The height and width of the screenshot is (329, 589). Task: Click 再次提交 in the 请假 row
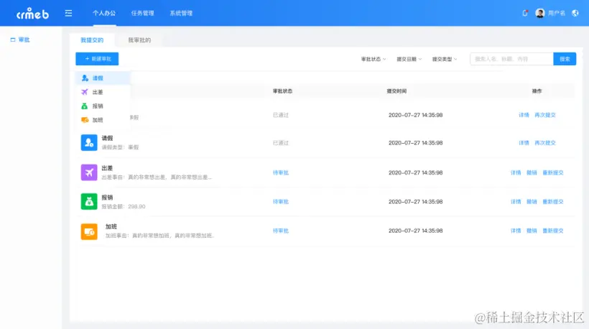545,143
